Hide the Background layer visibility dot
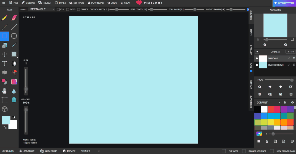The height and width of the screenshot is (154, 296). [257, 65]
